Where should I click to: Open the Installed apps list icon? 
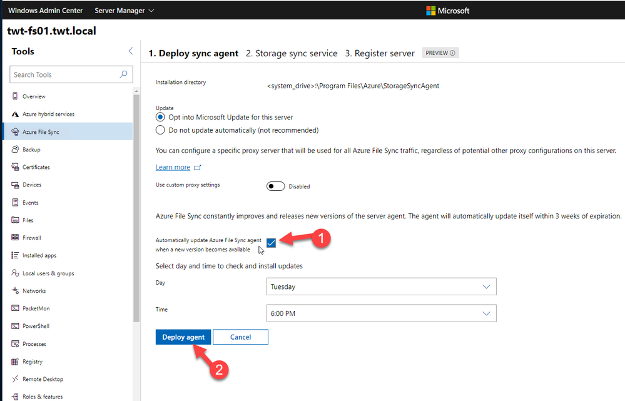(x=15, y=255)
